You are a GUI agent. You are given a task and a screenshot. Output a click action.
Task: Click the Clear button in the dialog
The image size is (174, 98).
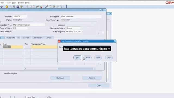tap(98, 57)
